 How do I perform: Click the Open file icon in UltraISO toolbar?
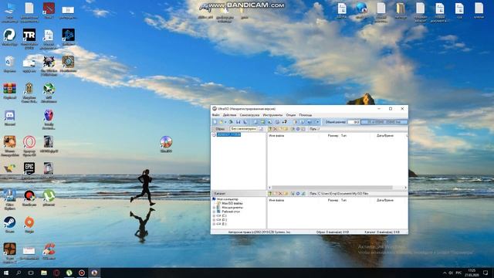click(222, 122)
